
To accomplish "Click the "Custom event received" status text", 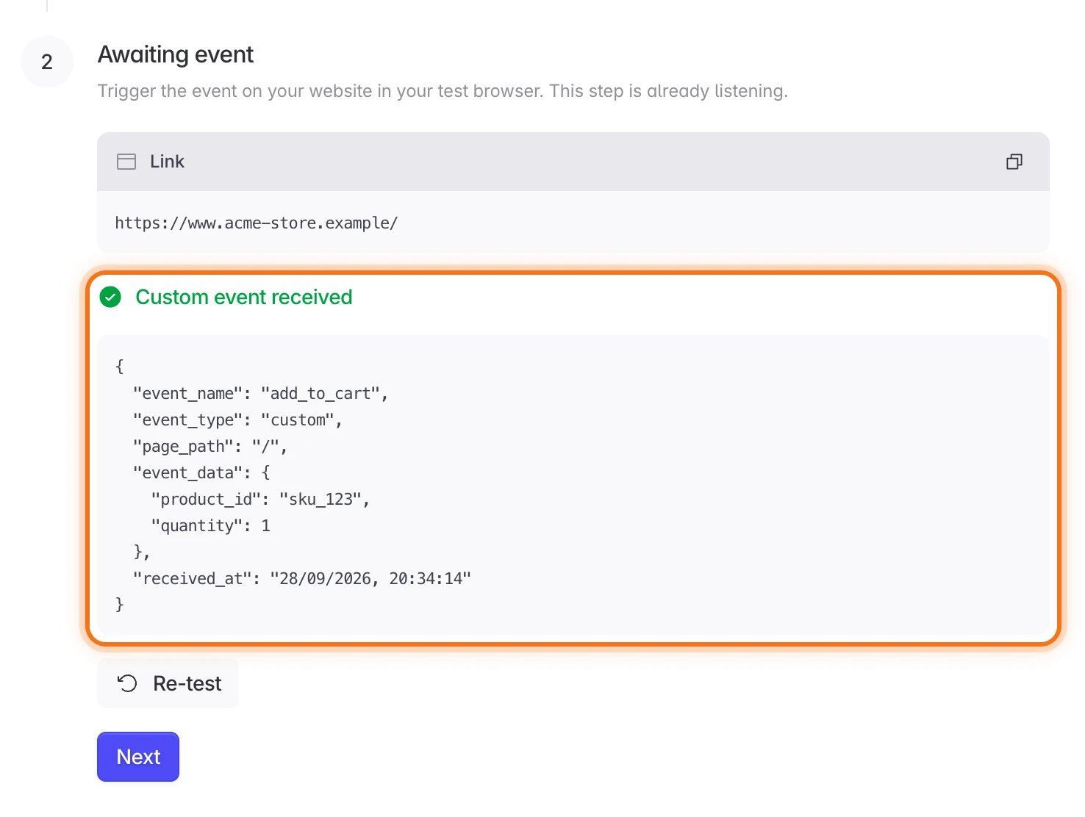I will 244,297.
